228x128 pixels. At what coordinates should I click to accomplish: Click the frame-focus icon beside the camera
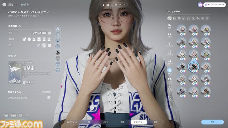pyautogui.click(x=112, y=5)
